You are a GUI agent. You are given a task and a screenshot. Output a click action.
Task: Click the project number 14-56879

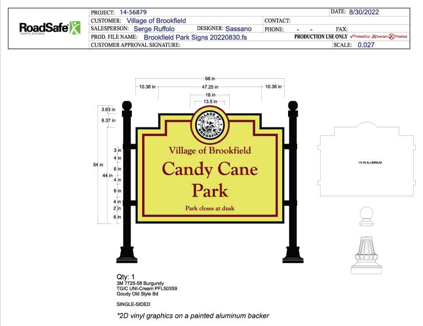(133, 12)
